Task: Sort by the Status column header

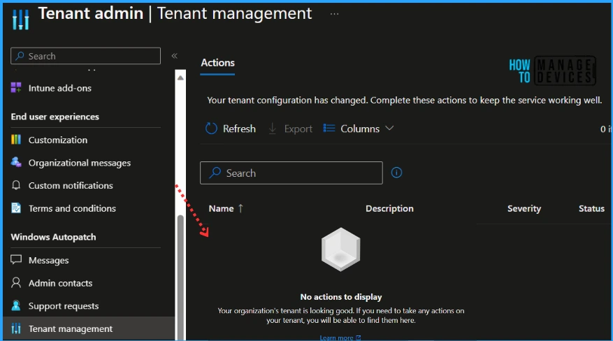Action: click(x=591, y=209)
